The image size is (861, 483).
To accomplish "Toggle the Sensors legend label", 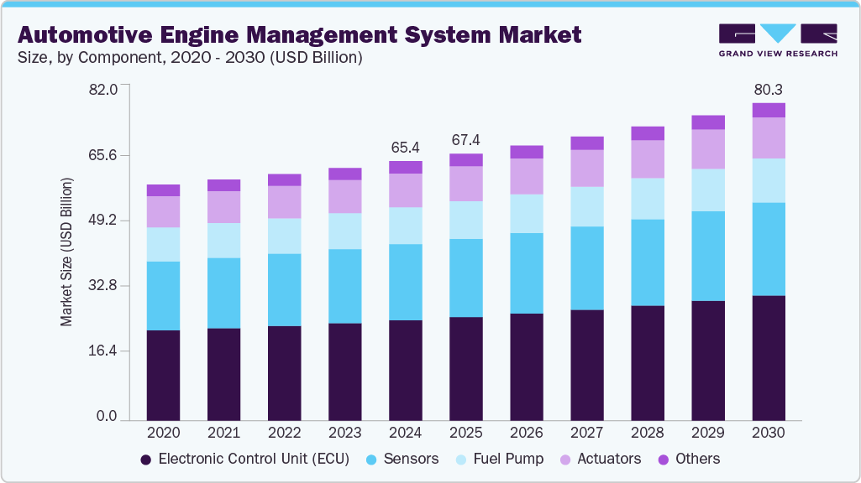I will coord(411,459).
